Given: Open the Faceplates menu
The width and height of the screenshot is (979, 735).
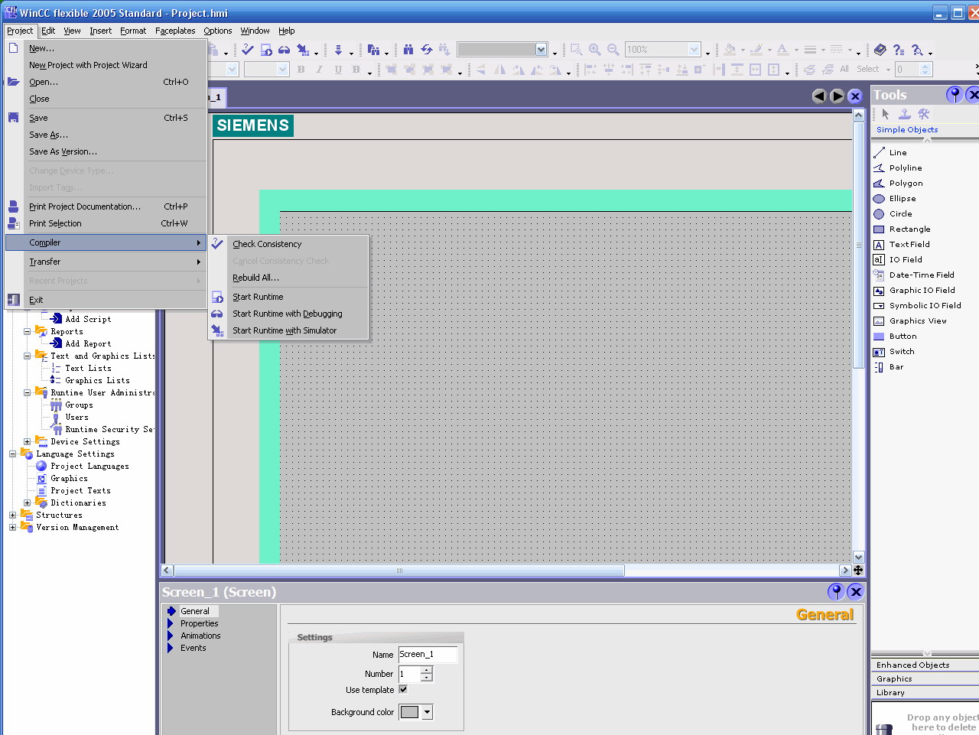Looking at the screenshot, I should [175, 31].
